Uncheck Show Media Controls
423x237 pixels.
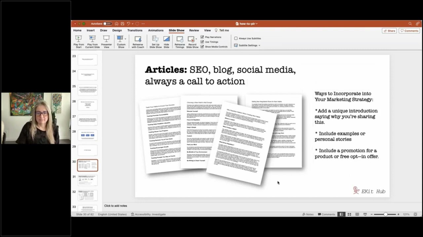coord(202,47)
